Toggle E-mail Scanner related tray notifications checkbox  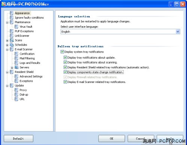click(x=65, y=82)
